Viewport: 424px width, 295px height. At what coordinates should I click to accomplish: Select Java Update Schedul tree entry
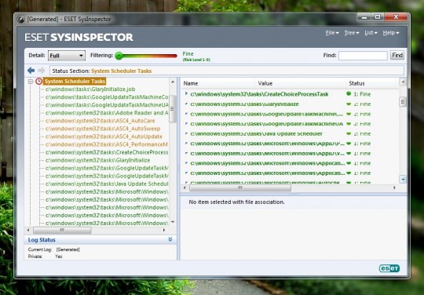click(x=107, y=184)
